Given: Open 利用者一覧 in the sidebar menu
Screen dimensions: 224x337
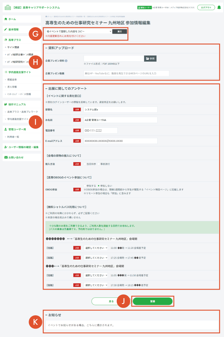Looking at the screenshot, I should [x=13, y=137].
